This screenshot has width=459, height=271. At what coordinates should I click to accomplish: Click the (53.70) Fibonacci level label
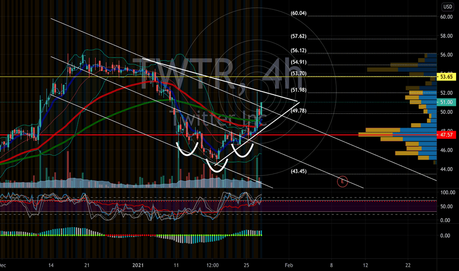click(298, 73)
